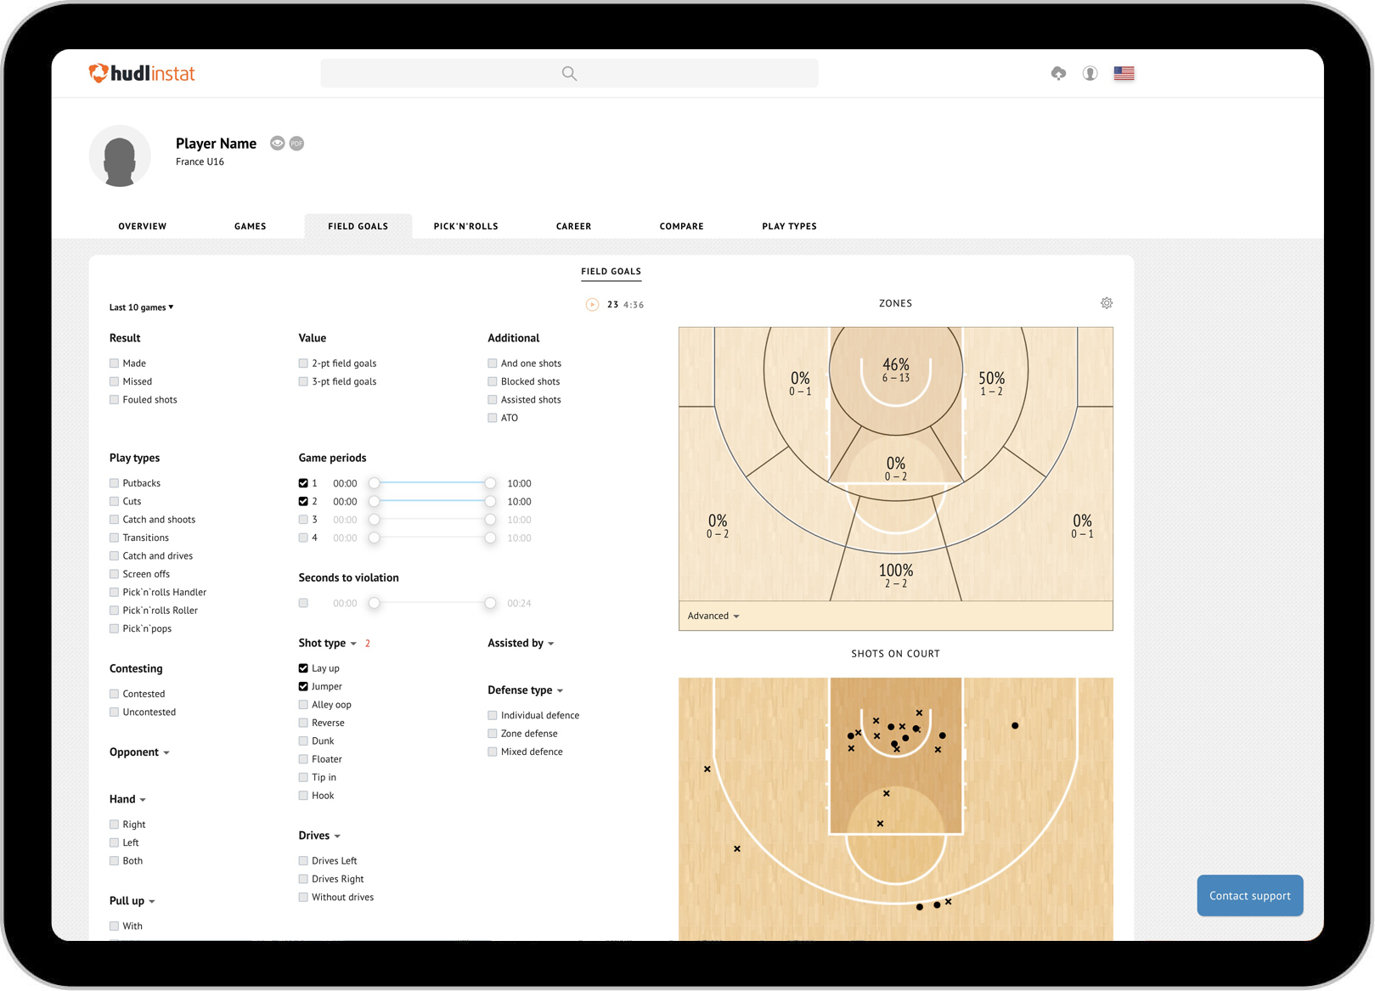Image resolution: width=1375 pixels, height=991 pixels.
Task: Enable the Made result filter
Action: (114, 363)
